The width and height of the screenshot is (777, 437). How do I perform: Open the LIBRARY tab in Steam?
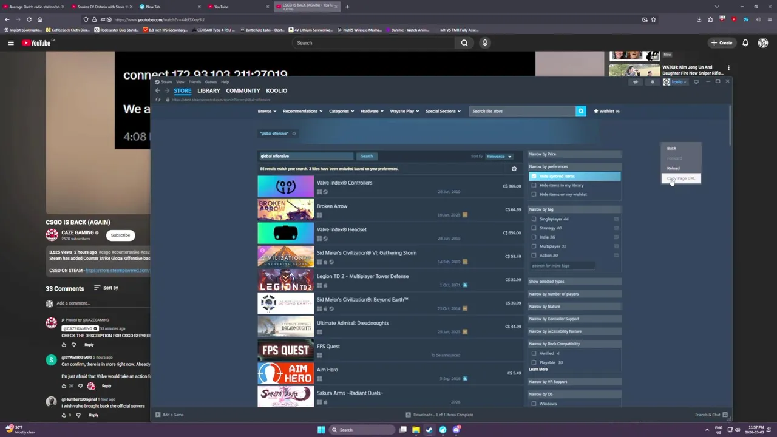pos(209,90)
